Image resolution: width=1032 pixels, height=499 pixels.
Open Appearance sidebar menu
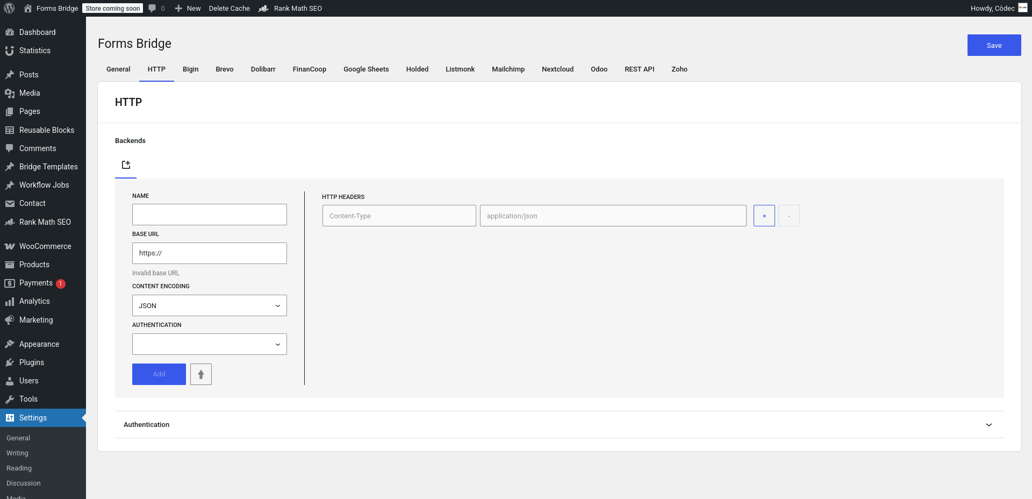pyautogui.click(x=43, y=344)
